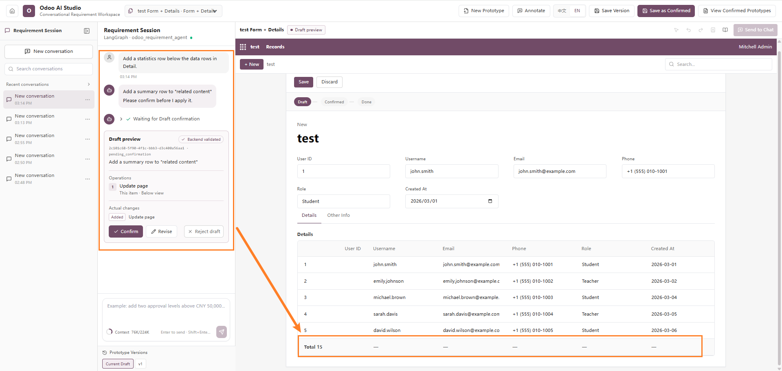782x371 pixels.
Task: Click the user avatar on the first message
Action: pyautogui.click(x=109, y=57)
